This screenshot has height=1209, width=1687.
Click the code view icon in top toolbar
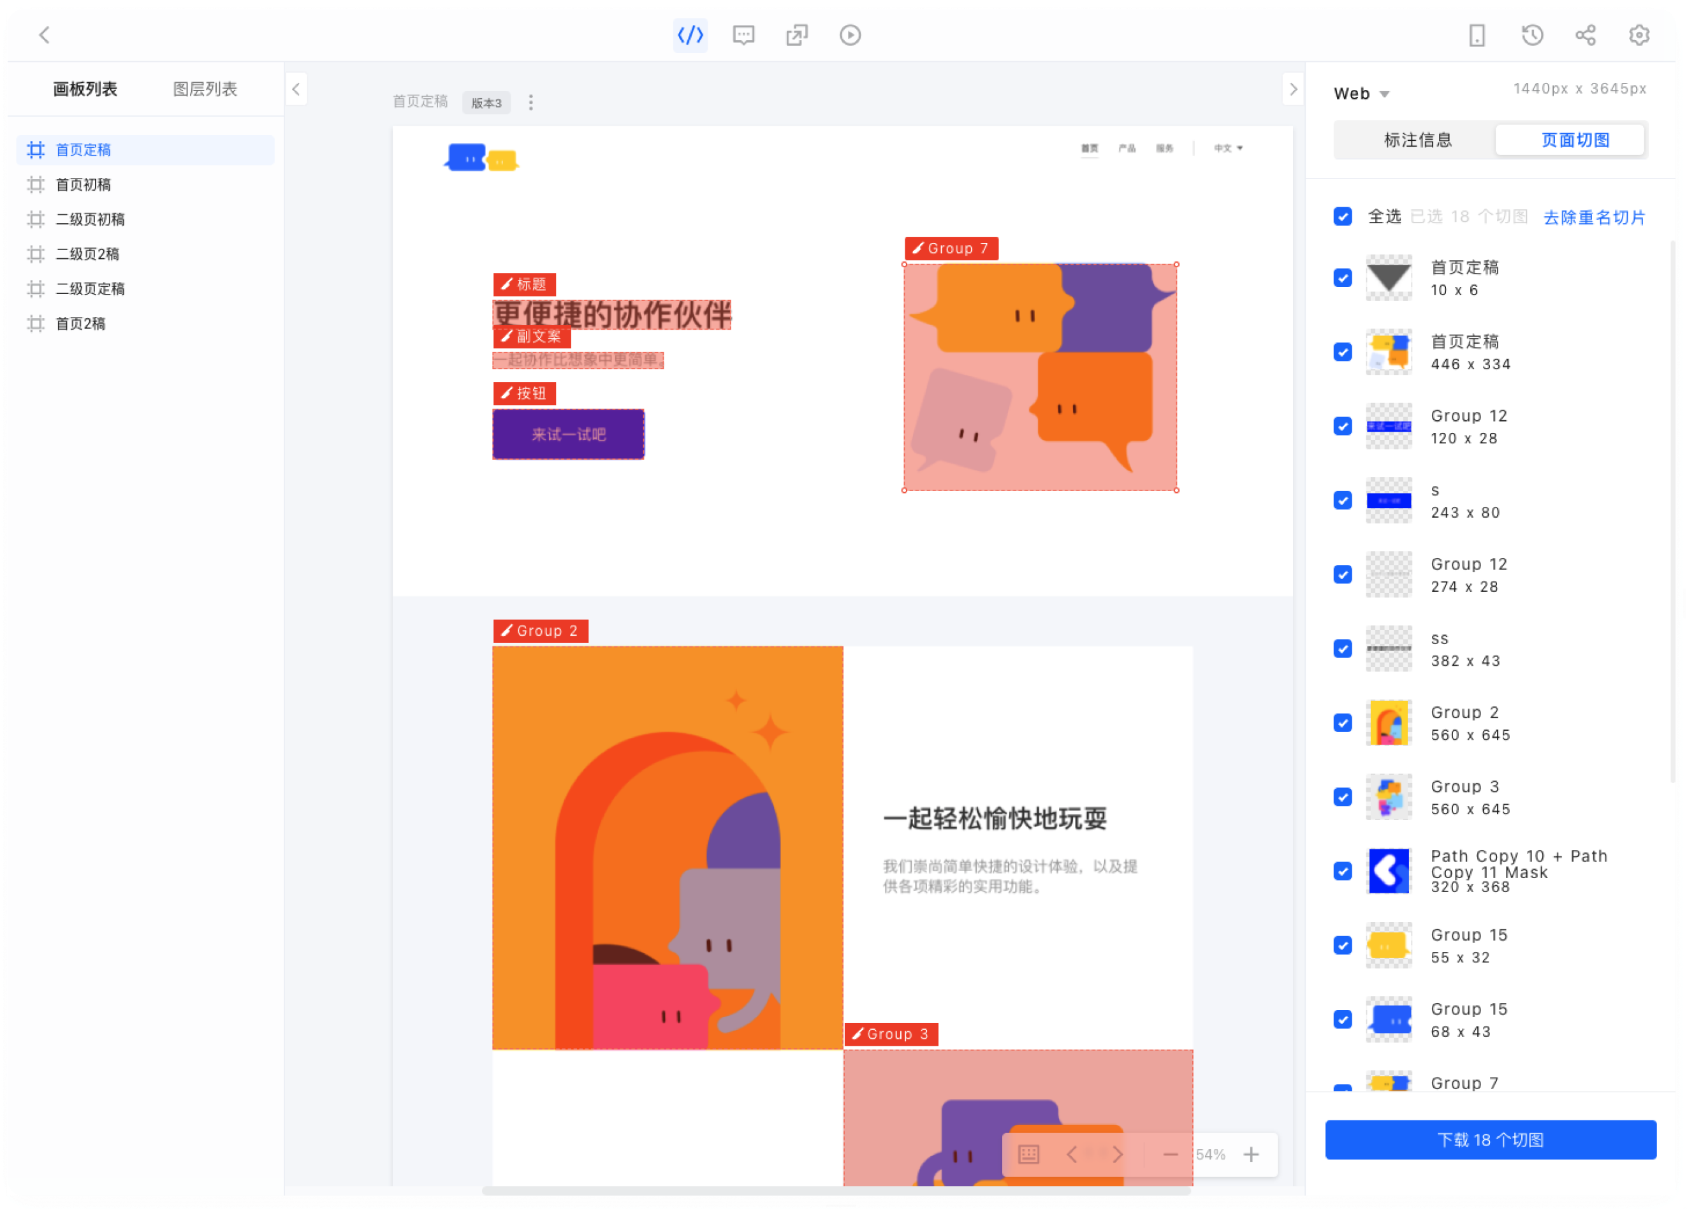(690, 35)
